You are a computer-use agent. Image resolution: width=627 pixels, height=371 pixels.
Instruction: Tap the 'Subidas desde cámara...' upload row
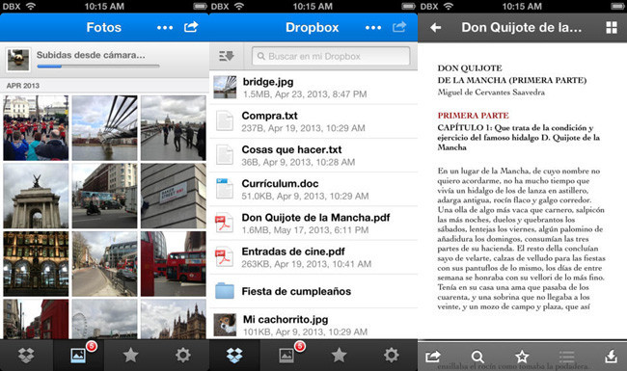(x=104, y=60)
